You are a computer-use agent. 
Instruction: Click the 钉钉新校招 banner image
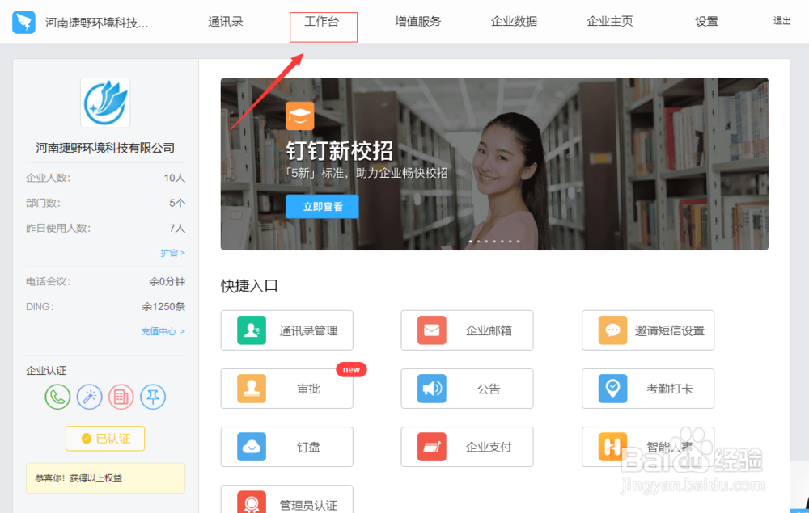pos(494,164)
